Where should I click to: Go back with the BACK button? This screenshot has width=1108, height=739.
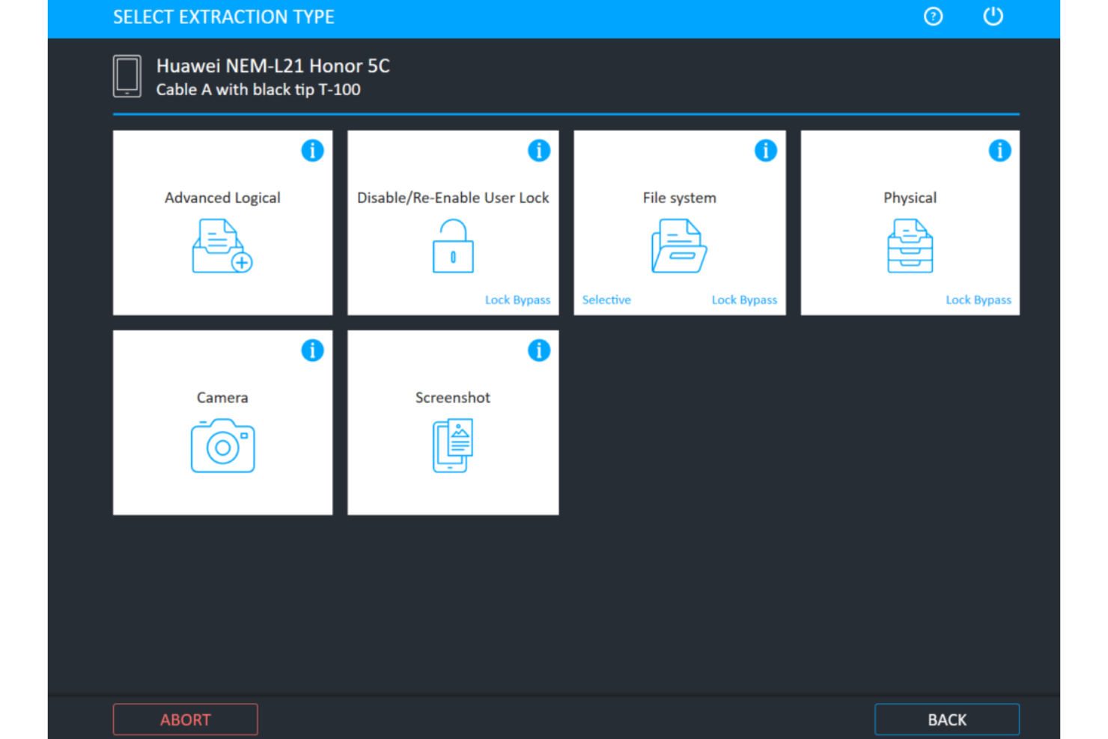tap(946, 720)
